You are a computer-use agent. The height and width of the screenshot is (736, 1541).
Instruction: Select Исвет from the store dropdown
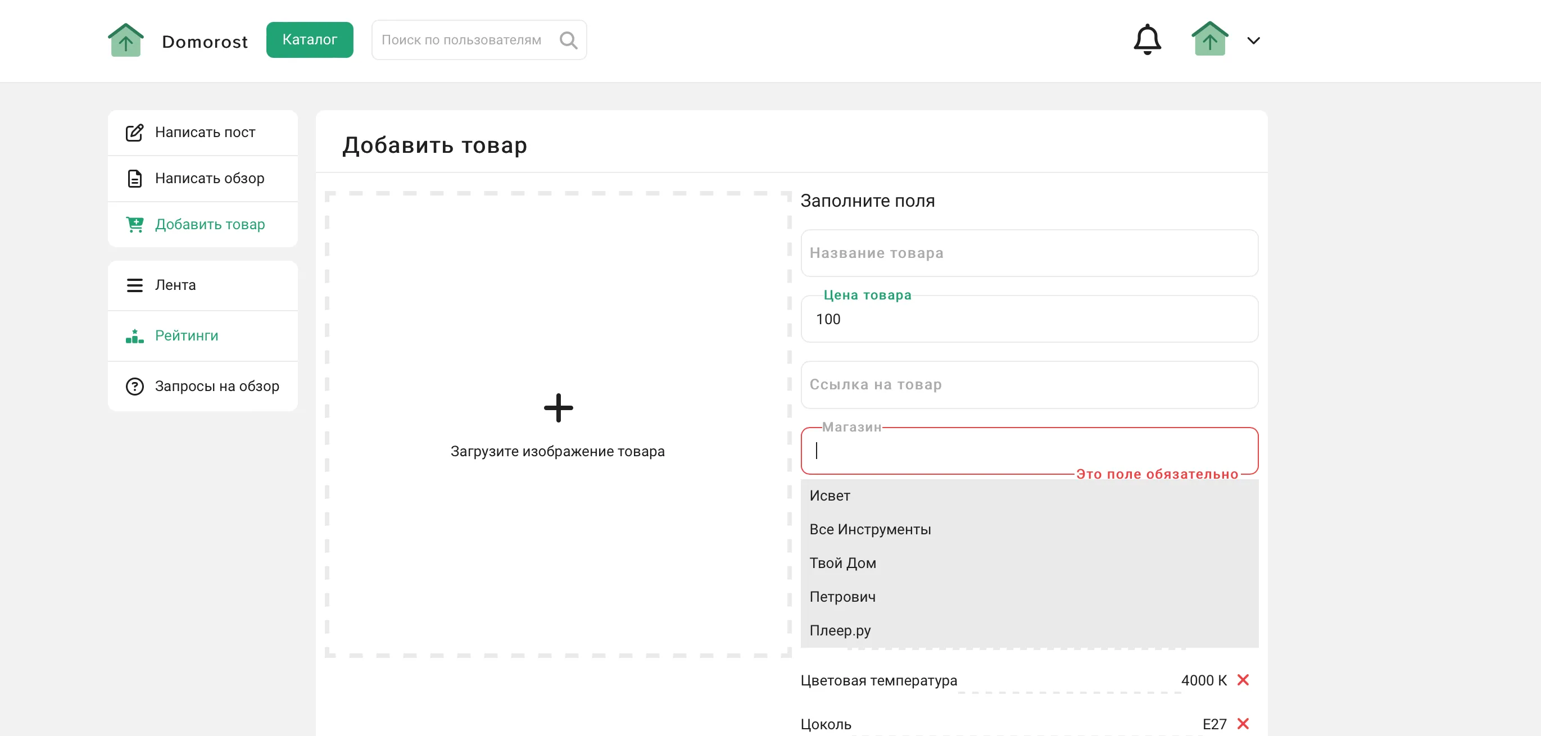coord(829,496)
